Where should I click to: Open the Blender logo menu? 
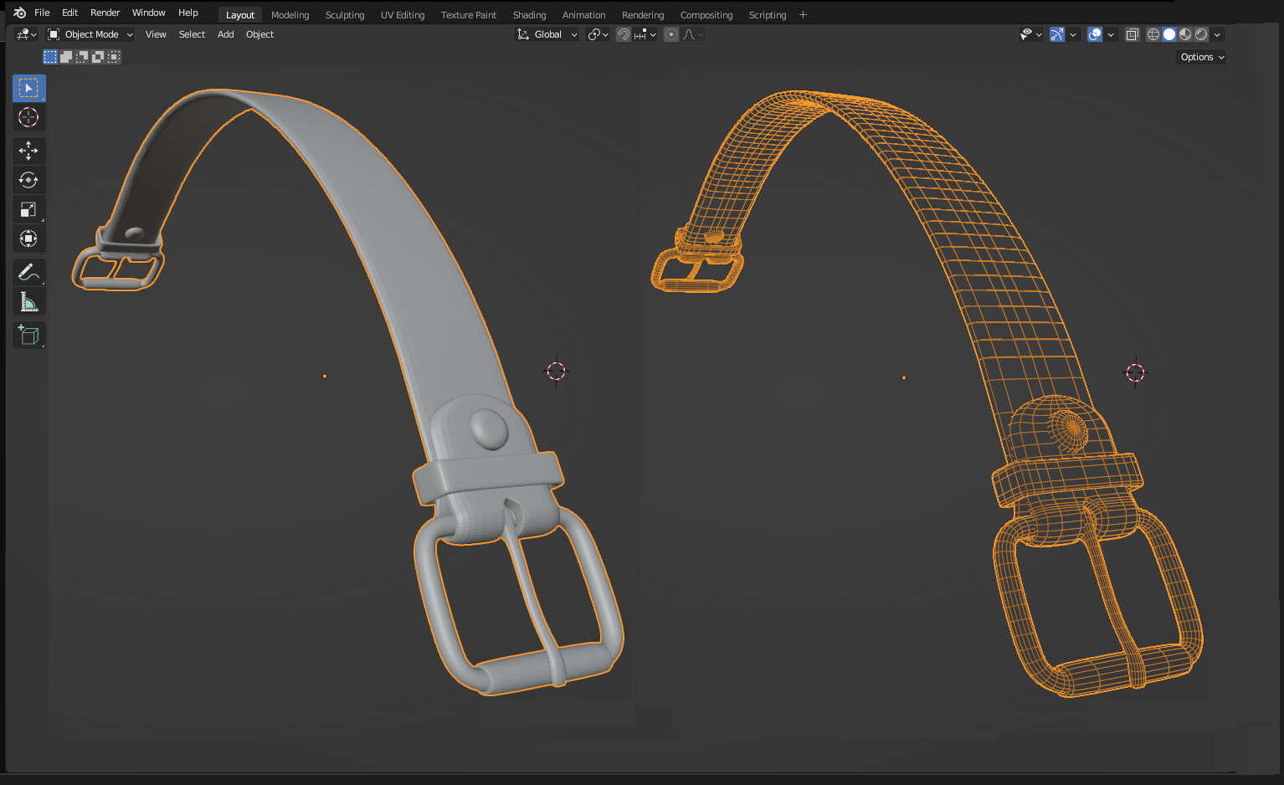(19, 13)
